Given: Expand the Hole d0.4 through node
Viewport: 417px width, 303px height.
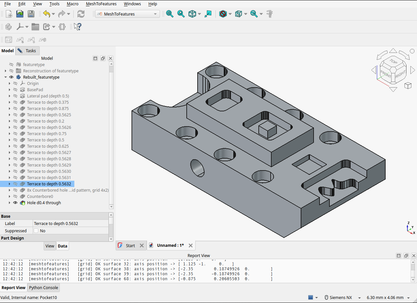Looking at the screenshot, I should pos(10,203).
